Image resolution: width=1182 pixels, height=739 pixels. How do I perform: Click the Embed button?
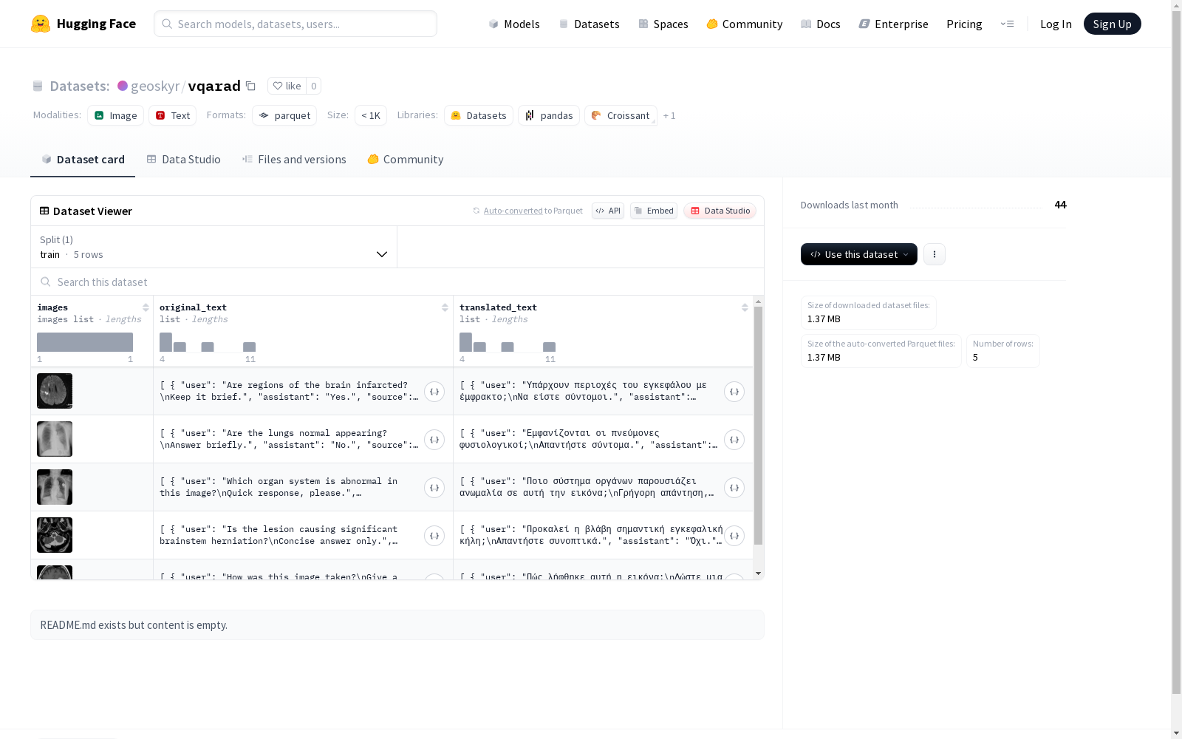654,211
